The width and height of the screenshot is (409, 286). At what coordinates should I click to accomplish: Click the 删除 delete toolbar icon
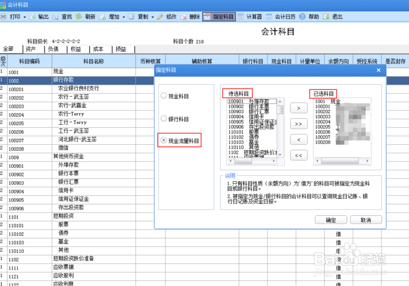pos(190,17)
